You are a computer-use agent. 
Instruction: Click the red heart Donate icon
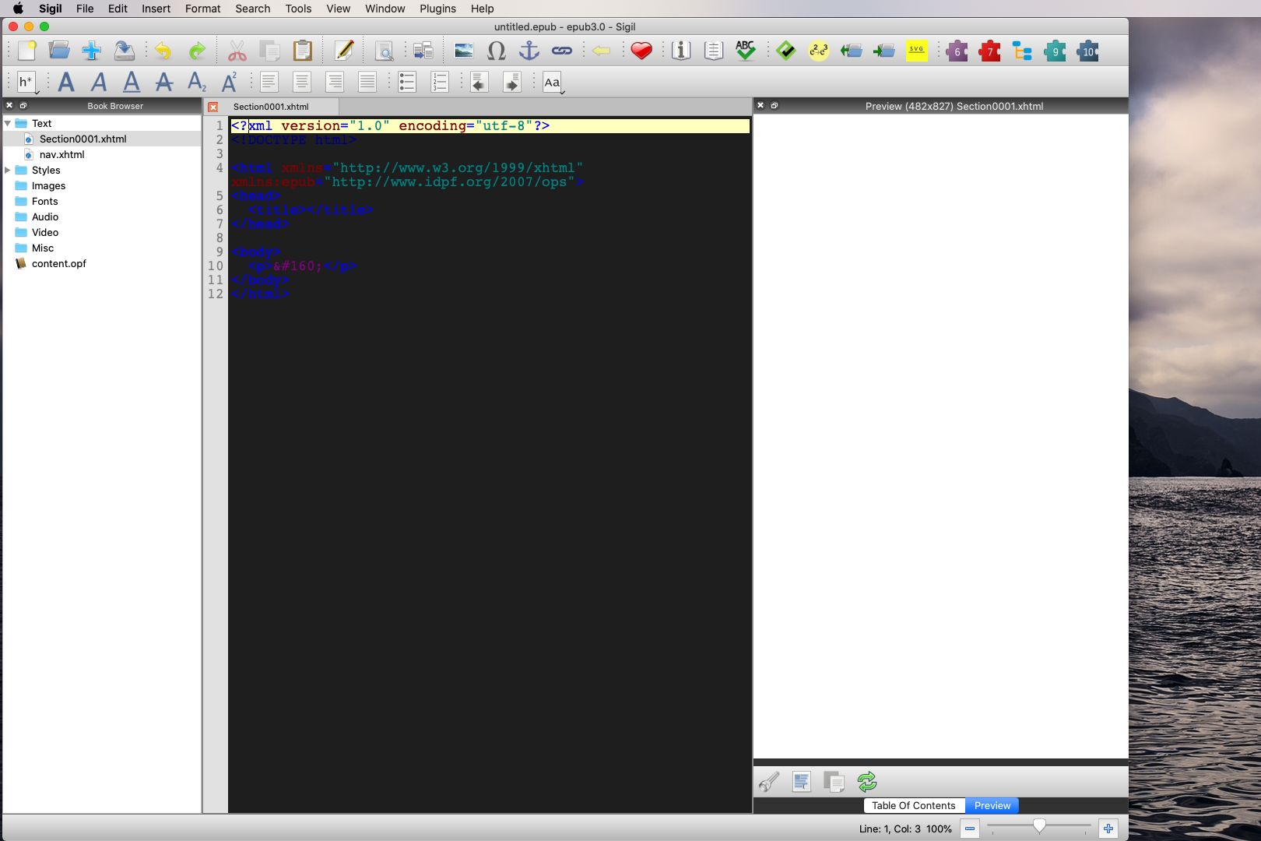point(641,51)
